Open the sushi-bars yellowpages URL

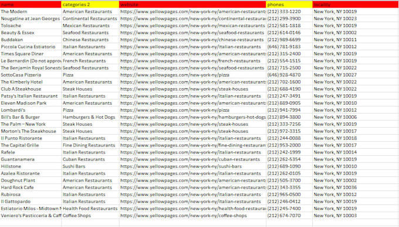[x=192, y=166]
